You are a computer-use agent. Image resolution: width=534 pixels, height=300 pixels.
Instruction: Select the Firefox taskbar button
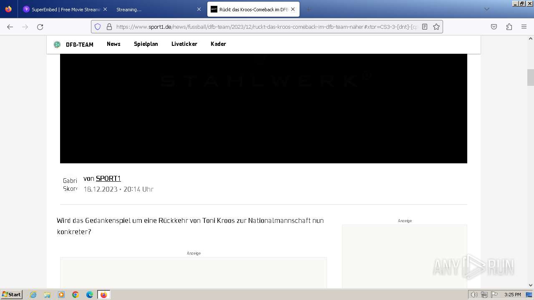(x=104, y=295)
